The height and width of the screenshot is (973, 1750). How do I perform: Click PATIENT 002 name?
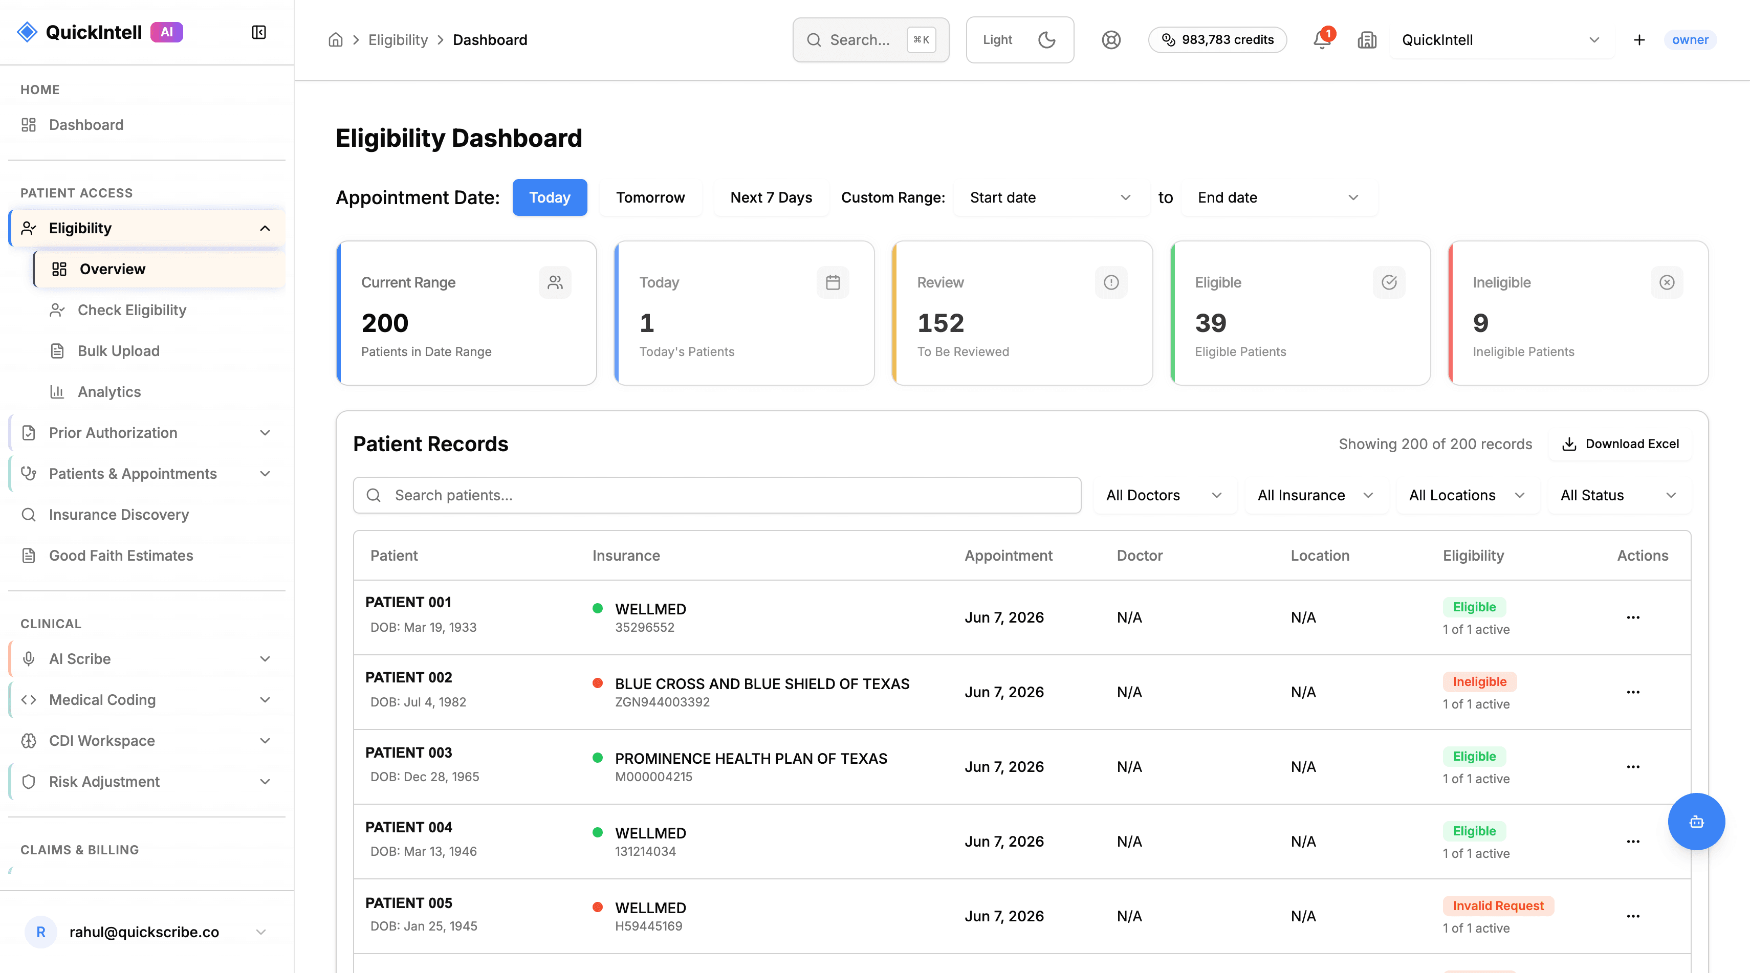409,678
